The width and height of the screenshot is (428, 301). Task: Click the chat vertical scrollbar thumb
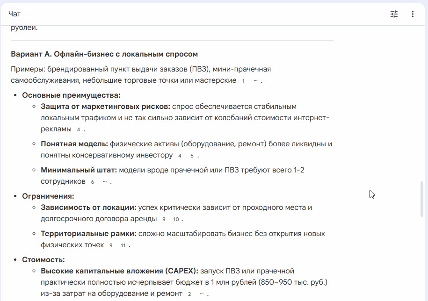(x=422, y=199)
